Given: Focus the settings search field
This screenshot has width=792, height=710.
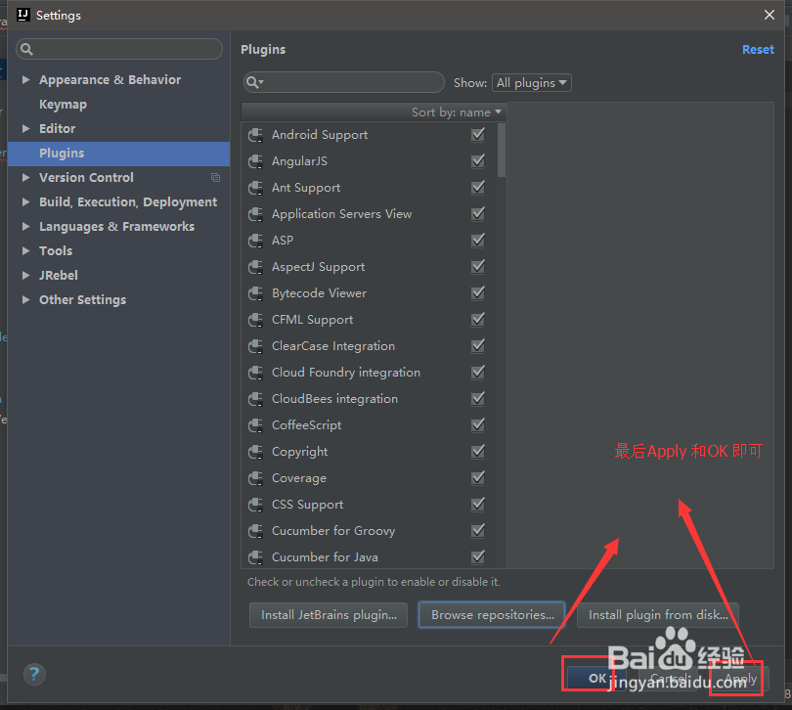Looking at the screenshot, I should [x=119, y=49].
